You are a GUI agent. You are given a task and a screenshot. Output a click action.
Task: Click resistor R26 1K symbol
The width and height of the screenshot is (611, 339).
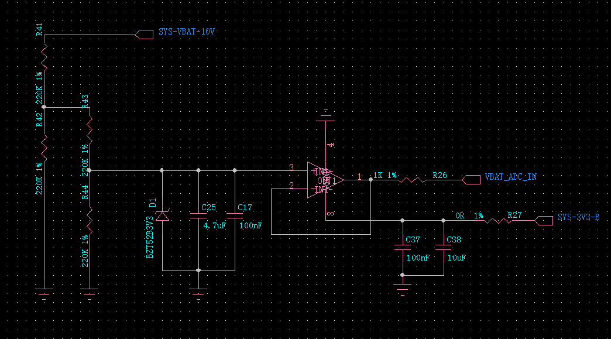tap(413, 180)
